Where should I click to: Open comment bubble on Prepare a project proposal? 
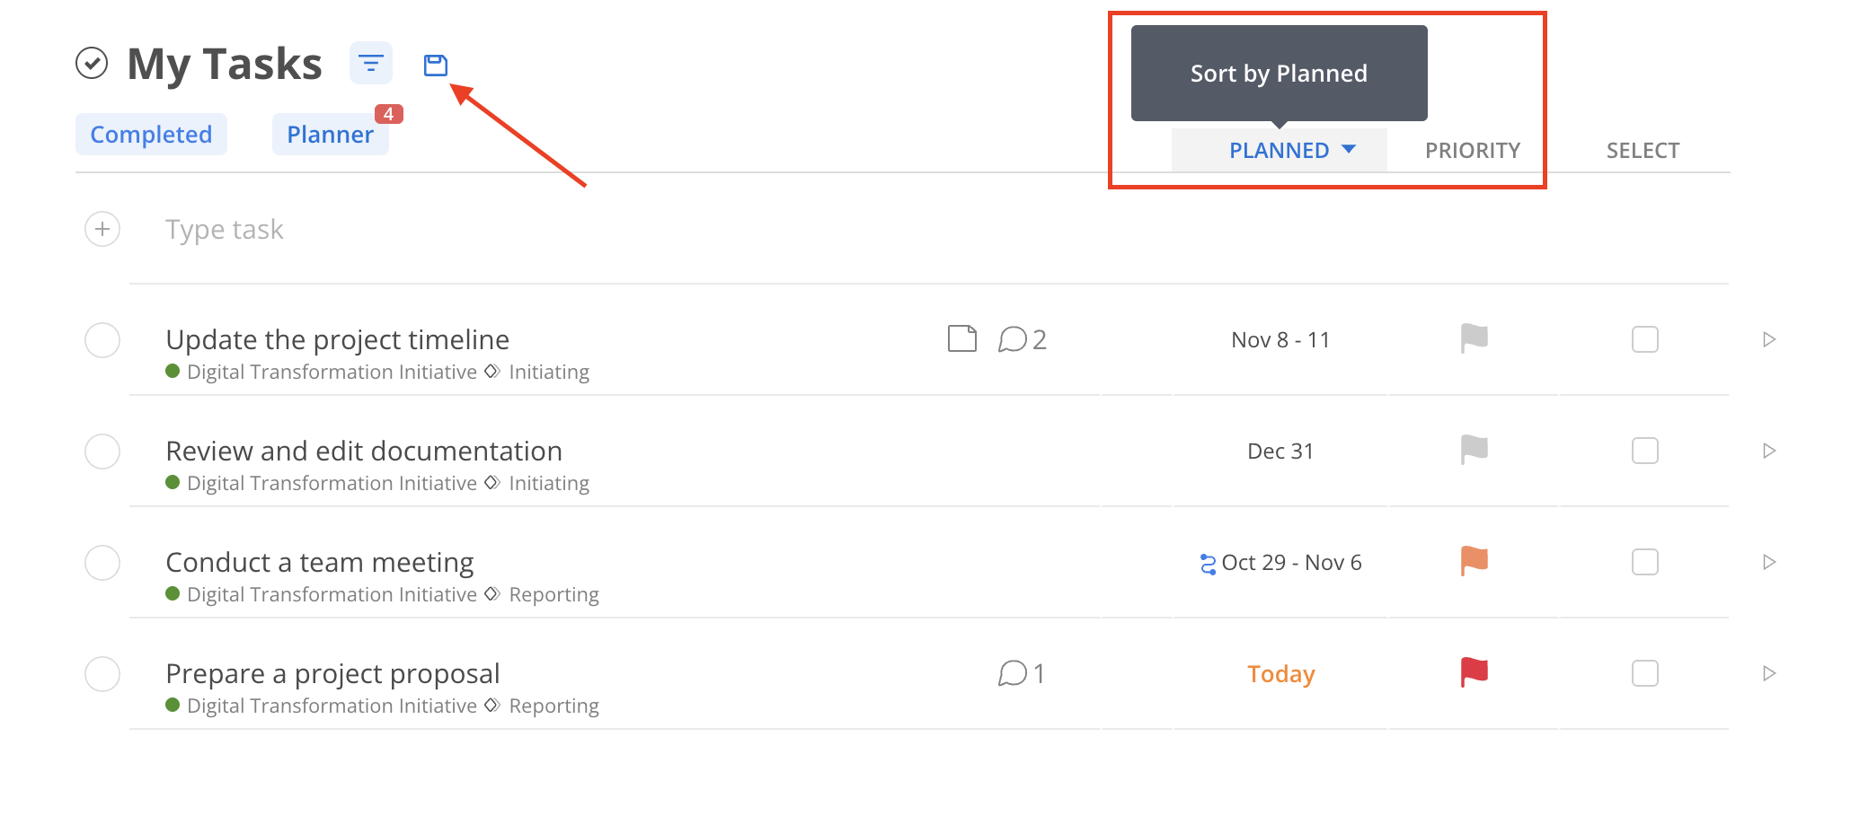pos(1022,673)
